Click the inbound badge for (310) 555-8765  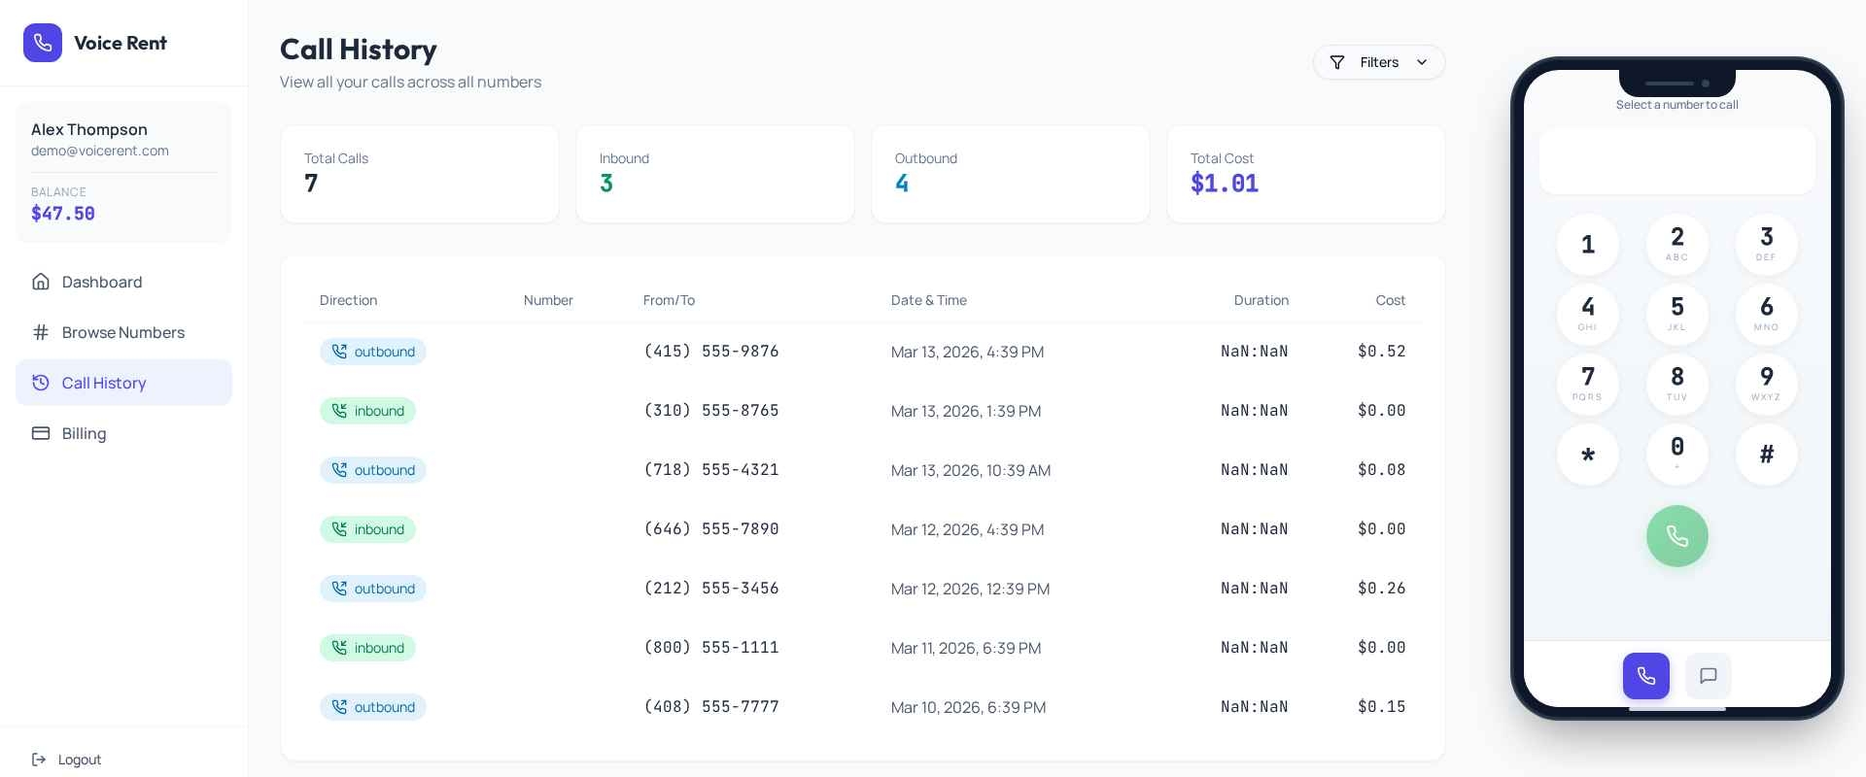(367, 411)
